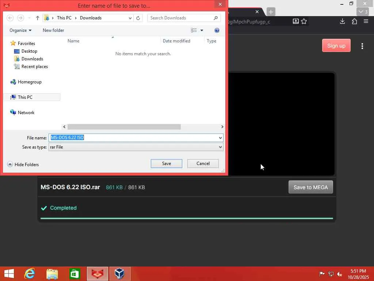Click the New folder button
Image resolution: width=374 pixels, height=281 pixels.
(53, 30)
